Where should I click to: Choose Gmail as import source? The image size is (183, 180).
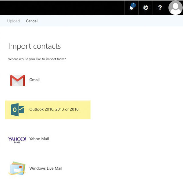34,80
